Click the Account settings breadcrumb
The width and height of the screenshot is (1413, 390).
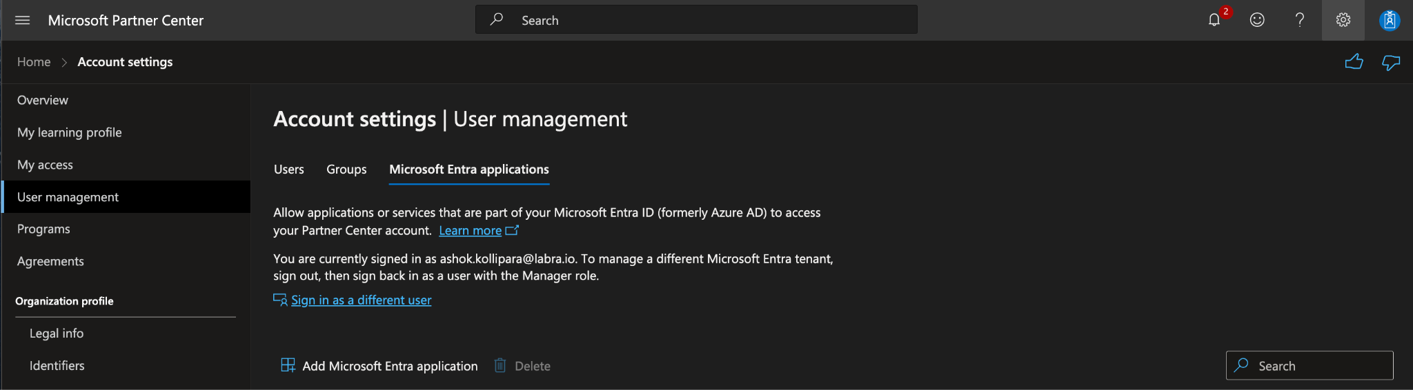pos(125,62)
